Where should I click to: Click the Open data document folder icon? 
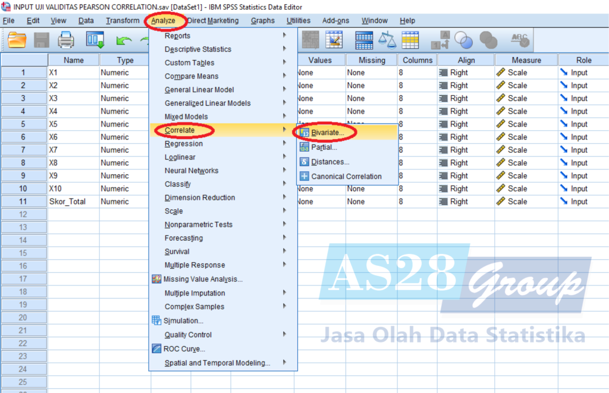[17, 40]
